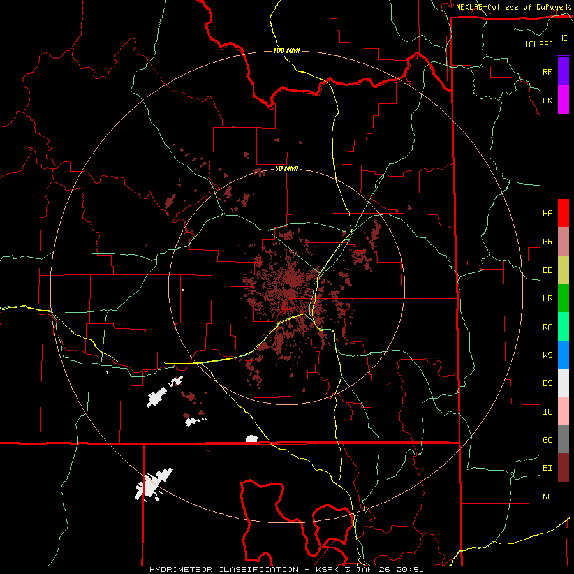Click the 50 NMI range ring label
574x574 pixels.
pos(286,168)
